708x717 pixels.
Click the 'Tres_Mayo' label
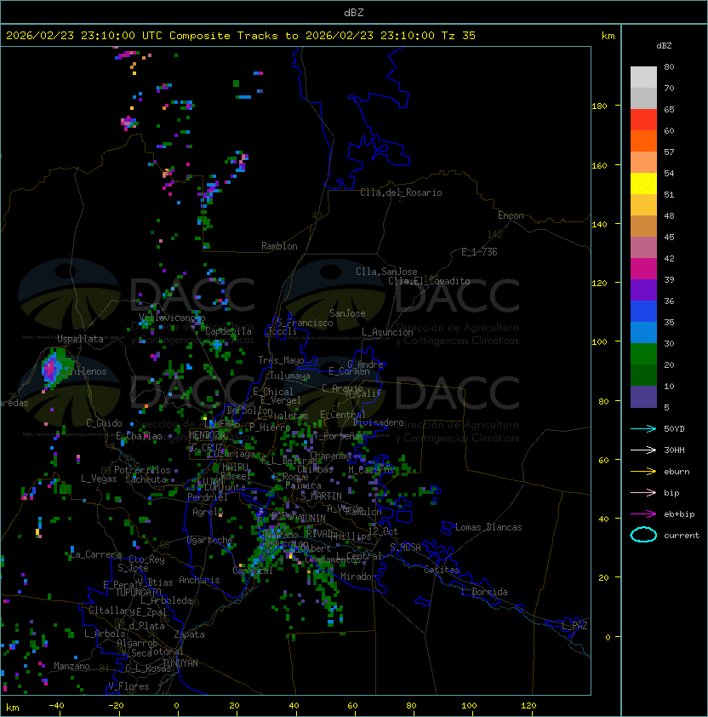[281, 360]
